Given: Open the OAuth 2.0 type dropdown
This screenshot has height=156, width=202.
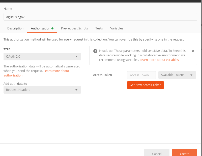Looking at the screenshot, I should [x=42, y=57].
